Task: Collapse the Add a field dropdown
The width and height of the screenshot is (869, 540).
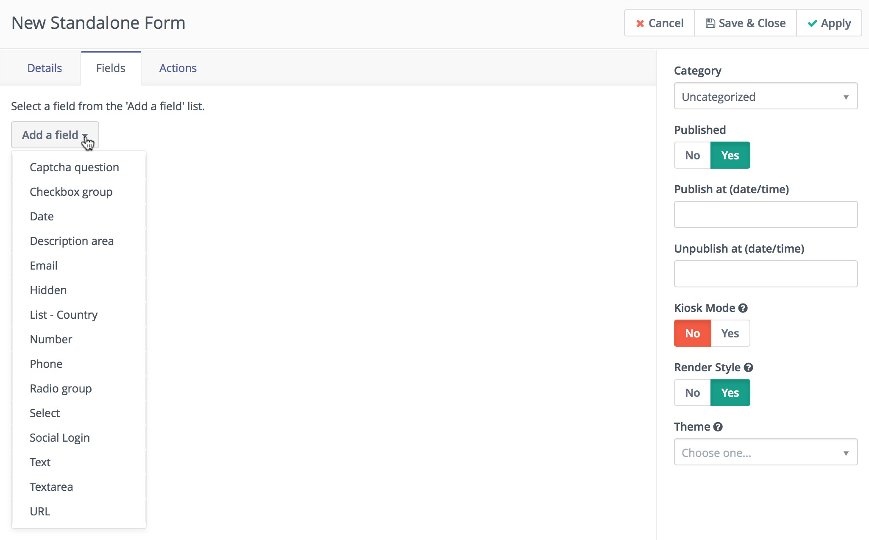Action: tap(55, 135)
